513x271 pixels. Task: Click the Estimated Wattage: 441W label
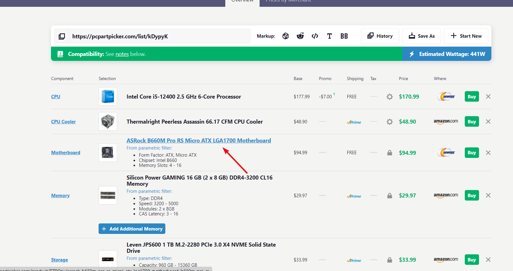pos(452,54)
